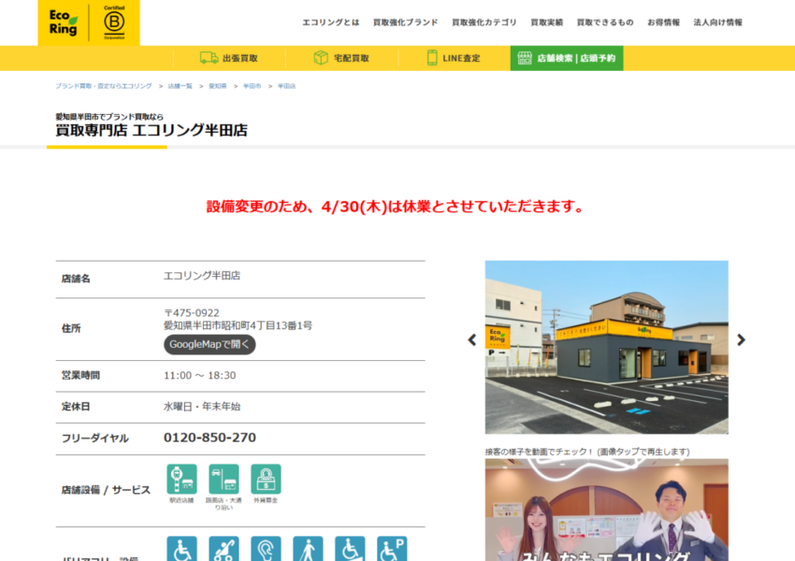The image size is (795, 561).
Task: Click the wheelchair parking P icon
Action: click(x=392, y=549)
